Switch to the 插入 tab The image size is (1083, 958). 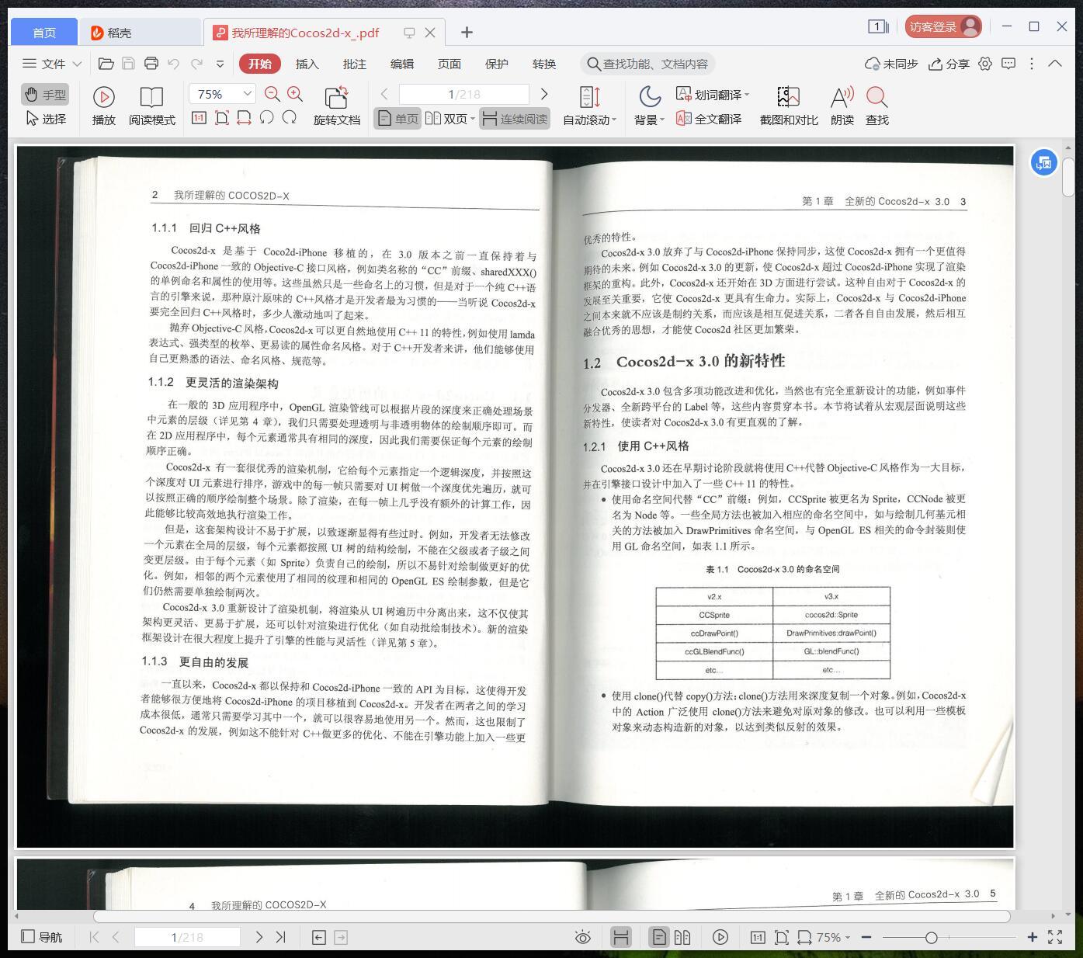(307, 64)
